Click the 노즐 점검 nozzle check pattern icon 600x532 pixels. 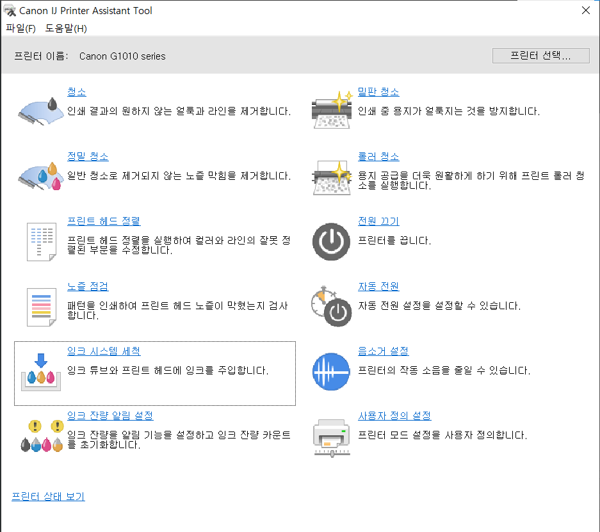click(x=42, y=307)
